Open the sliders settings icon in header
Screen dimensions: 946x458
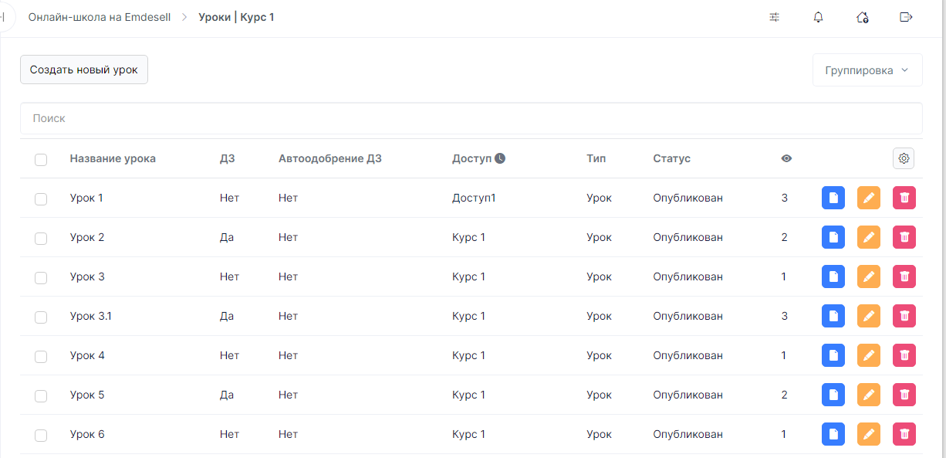coord(774,17)
